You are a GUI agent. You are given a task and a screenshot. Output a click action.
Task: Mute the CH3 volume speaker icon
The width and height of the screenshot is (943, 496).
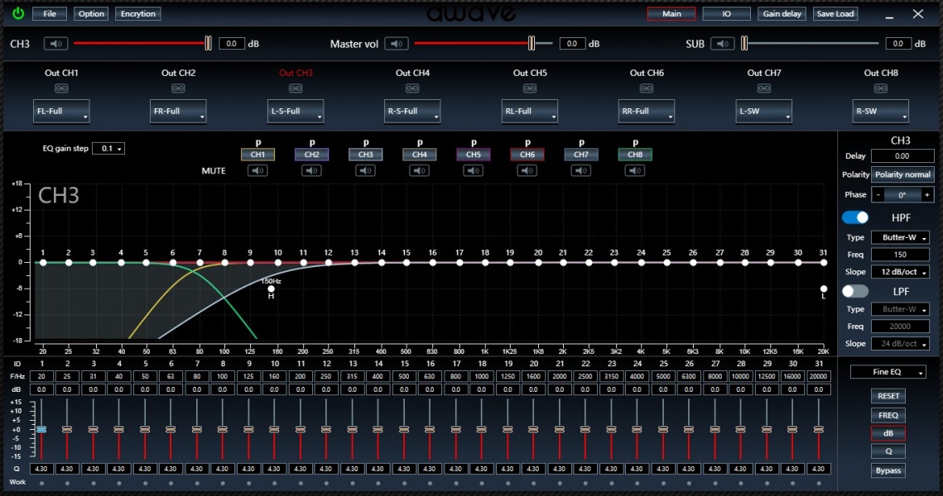coord(55,44)
